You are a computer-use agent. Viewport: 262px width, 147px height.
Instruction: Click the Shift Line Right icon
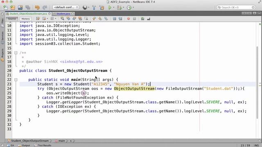pos(120,19)
